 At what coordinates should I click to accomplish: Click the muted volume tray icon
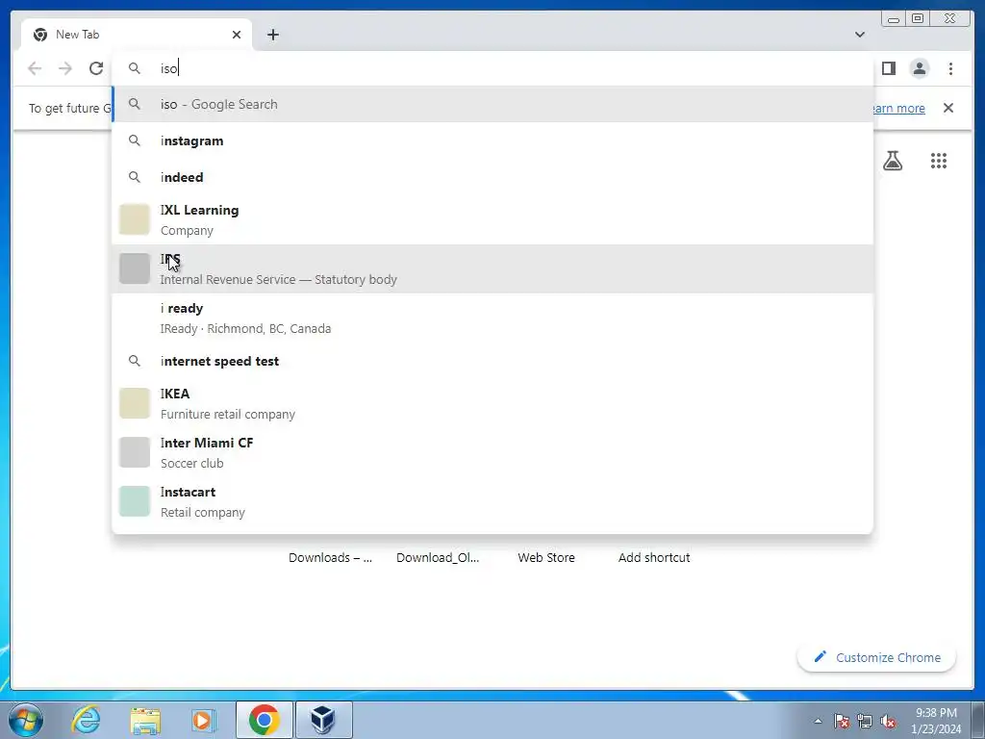(x=888, y=721)
